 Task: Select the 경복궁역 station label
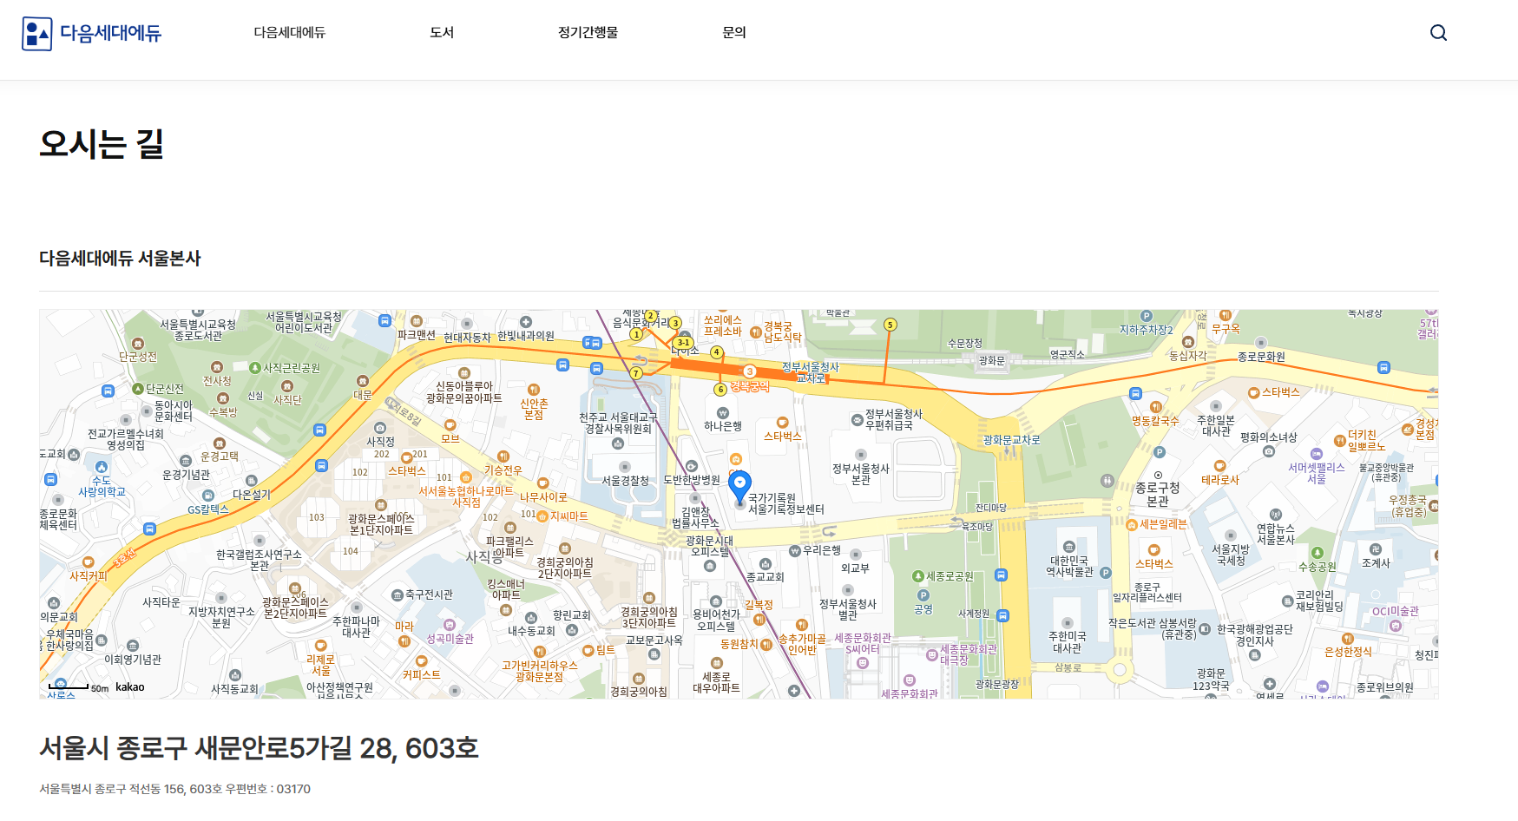(x=749, y=386)
